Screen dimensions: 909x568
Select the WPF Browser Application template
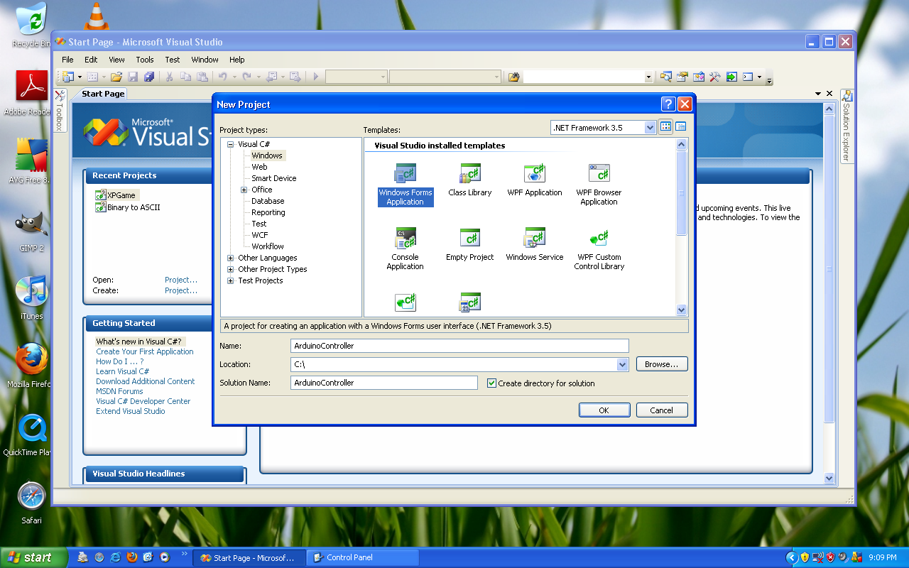pos(599,185)
